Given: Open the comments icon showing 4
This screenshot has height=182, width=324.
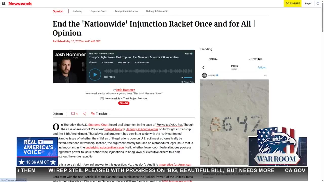Looking at the screenshot, I should (x=75, y=114).
